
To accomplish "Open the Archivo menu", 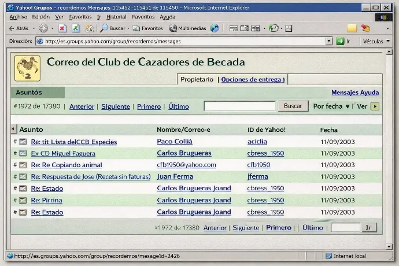I will tap(18, 17).
